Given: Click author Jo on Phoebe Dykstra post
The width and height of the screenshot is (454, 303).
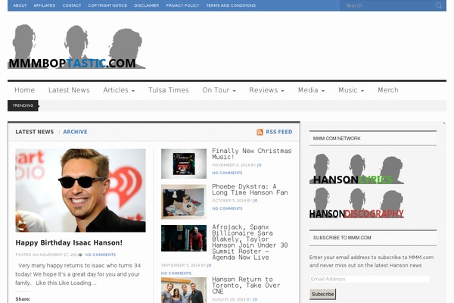Looking at the screenshot, I should tap(255, 201).
